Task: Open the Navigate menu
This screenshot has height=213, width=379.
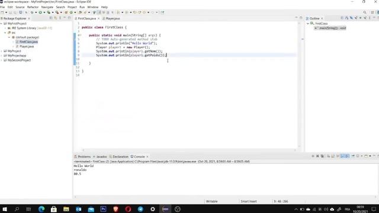Action: click(47, 7)
